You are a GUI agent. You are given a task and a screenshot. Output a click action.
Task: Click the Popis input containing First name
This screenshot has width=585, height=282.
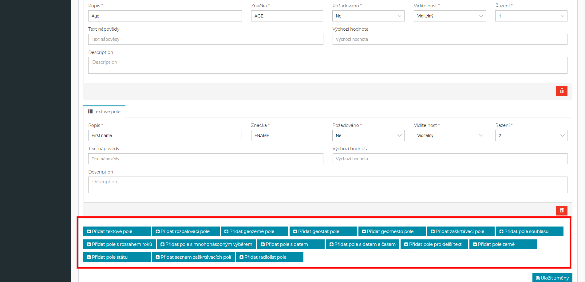[x=165, y=135]
